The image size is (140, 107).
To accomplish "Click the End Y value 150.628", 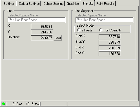I will point(110,53).
